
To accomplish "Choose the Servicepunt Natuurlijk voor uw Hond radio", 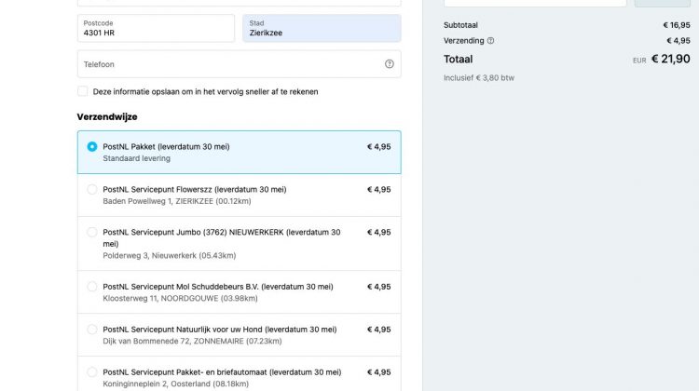I will pyautogui.click(x=91, y=330).
